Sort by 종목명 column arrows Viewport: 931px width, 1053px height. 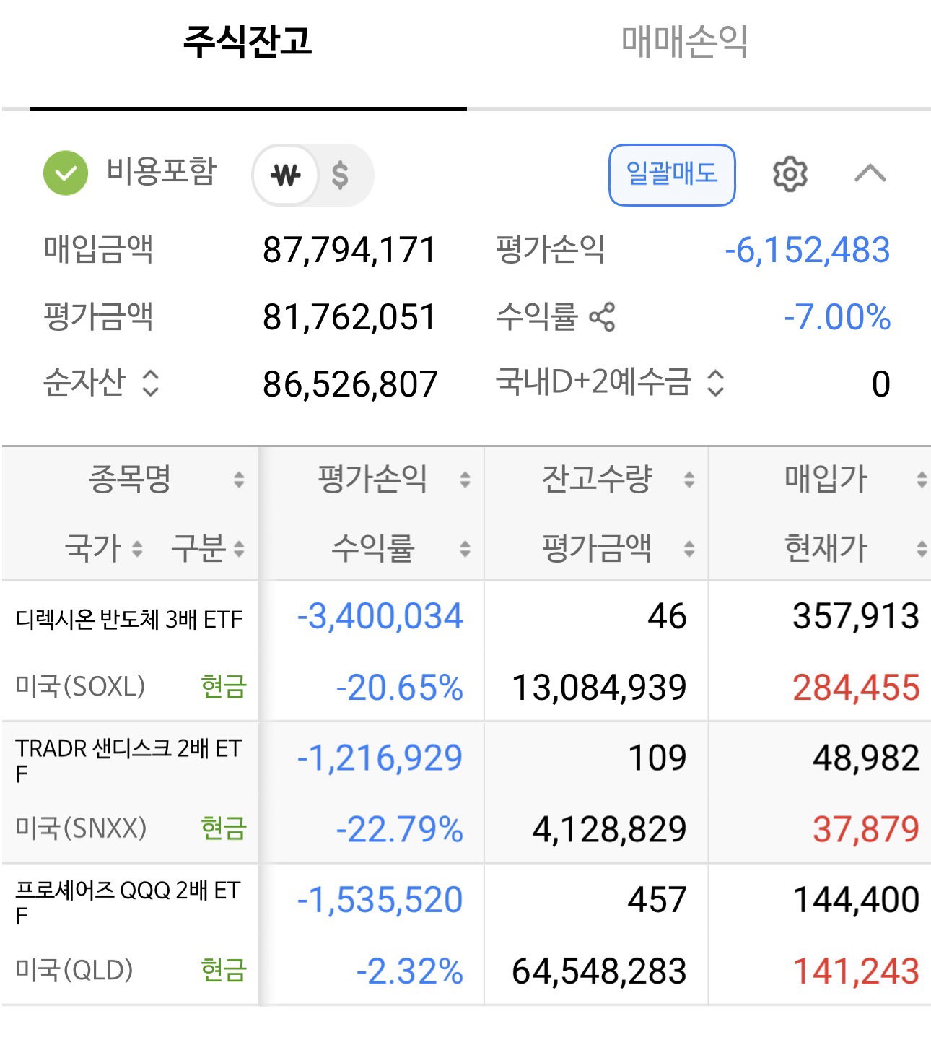point(239,479)
